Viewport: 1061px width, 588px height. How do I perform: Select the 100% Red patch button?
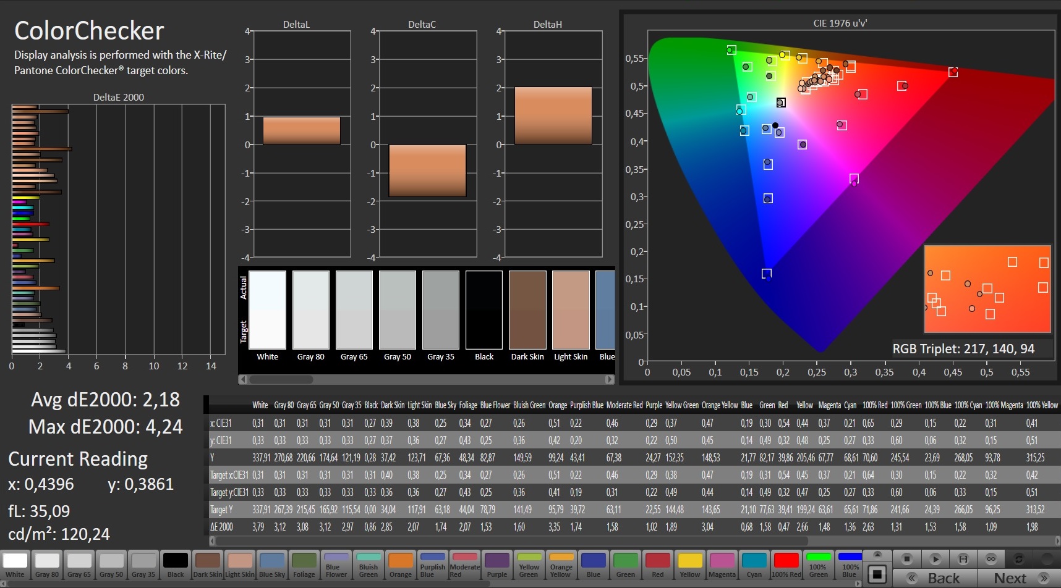[x=786, y=565]
